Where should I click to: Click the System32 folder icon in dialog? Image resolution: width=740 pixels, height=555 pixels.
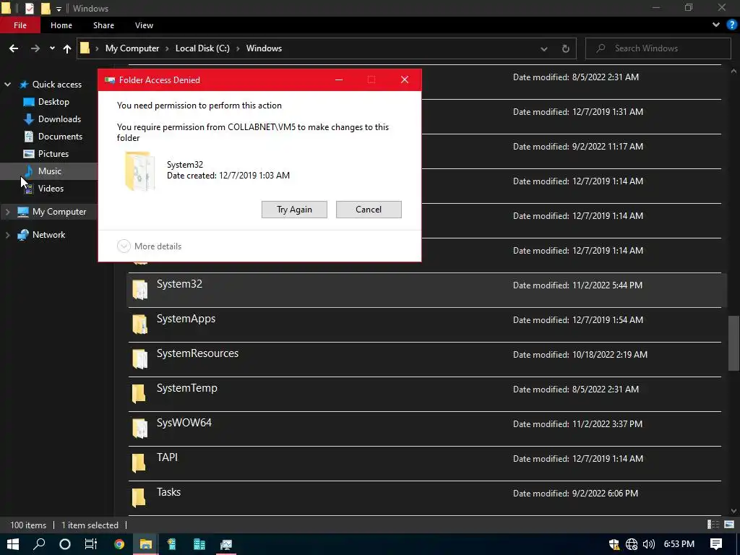(x=140, y=171)
